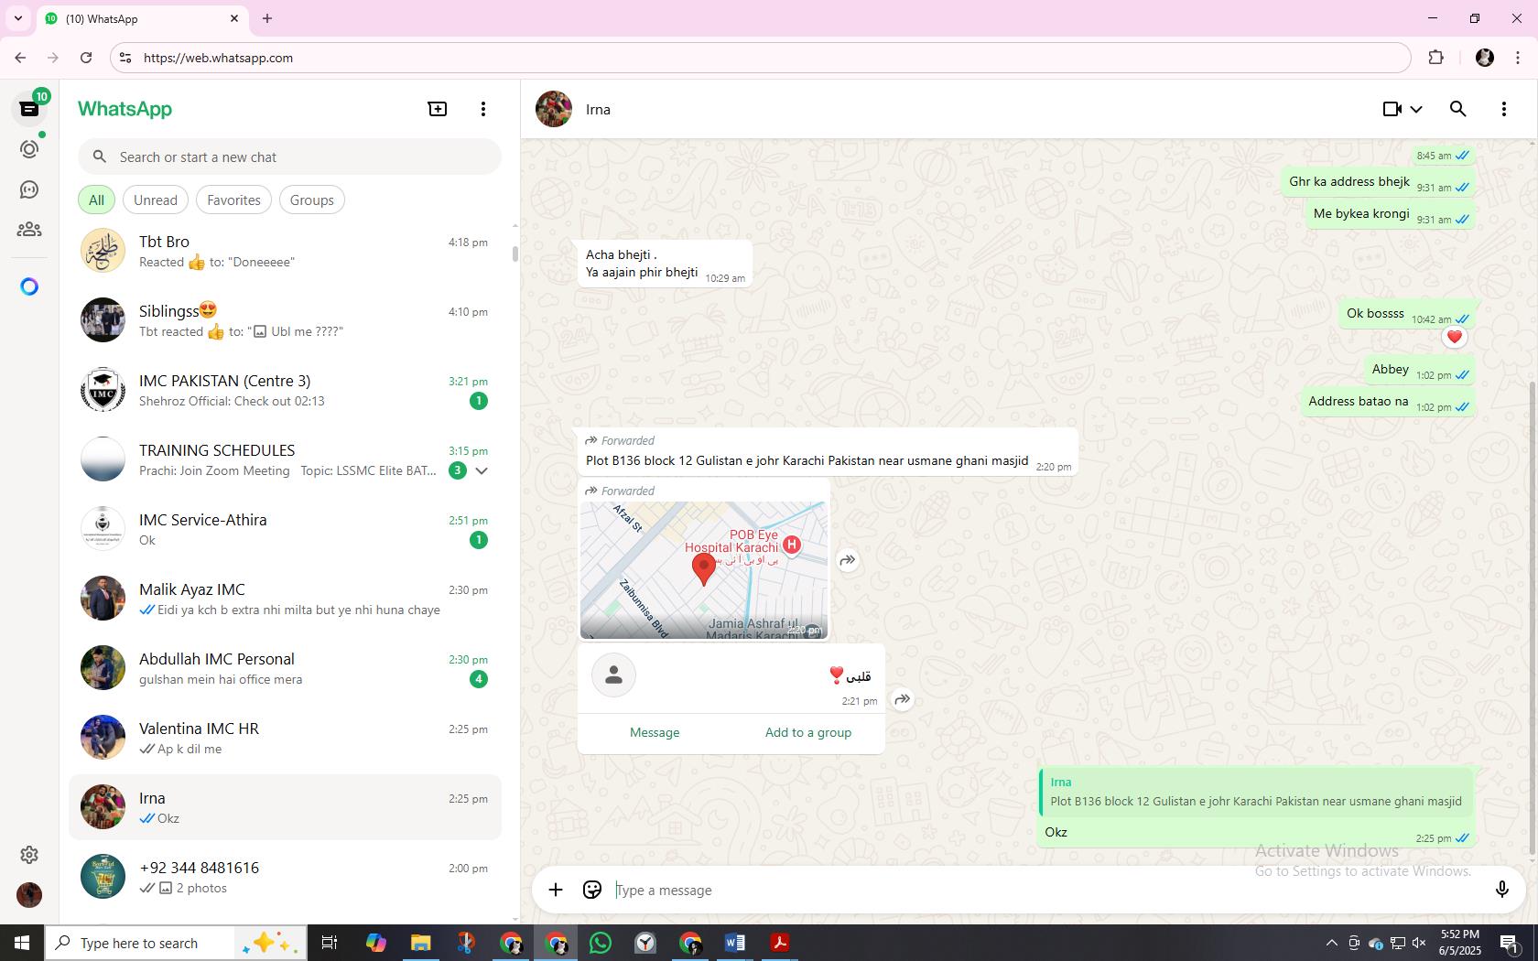Open Irna's profile picture in header
This screenshot has height=961, width=1538.
554,109
